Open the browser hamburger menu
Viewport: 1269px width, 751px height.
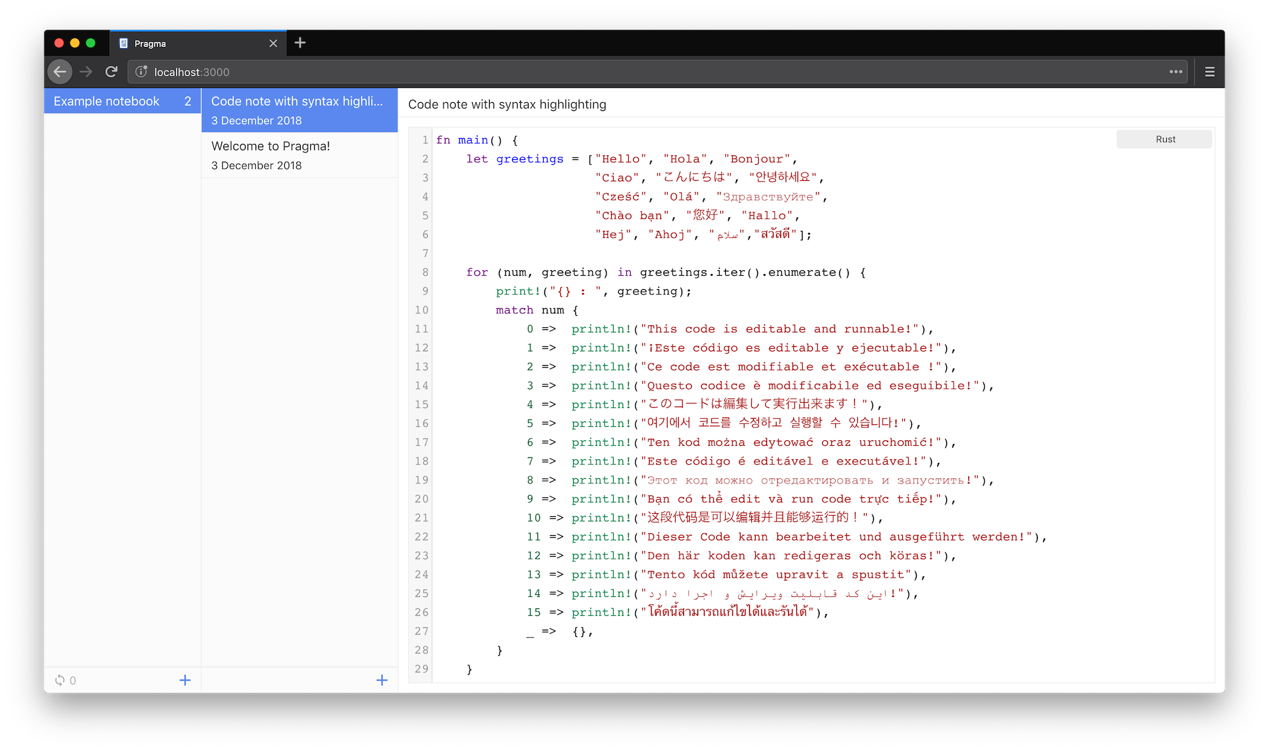(1209, 72)
